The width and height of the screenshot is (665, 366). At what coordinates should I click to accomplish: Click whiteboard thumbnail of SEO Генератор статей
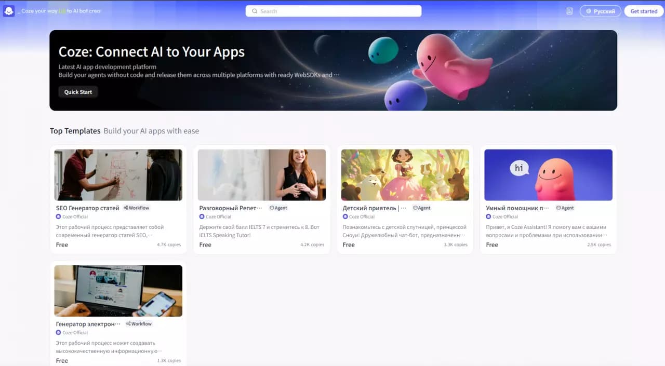(118, 175)
